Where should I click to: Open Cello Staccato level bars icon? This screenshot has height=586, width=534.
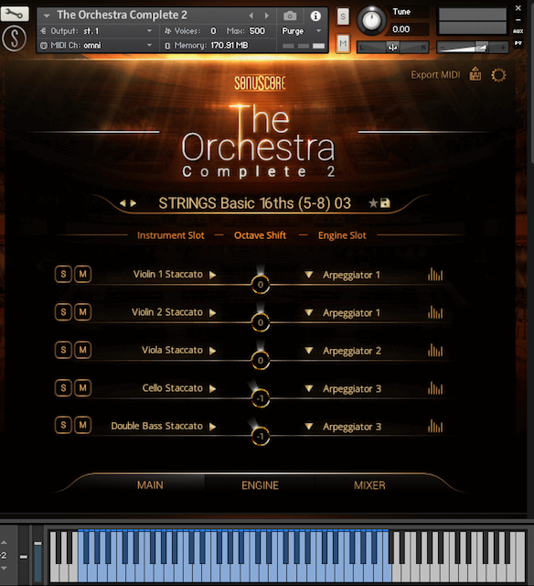(x=435, y=388)
